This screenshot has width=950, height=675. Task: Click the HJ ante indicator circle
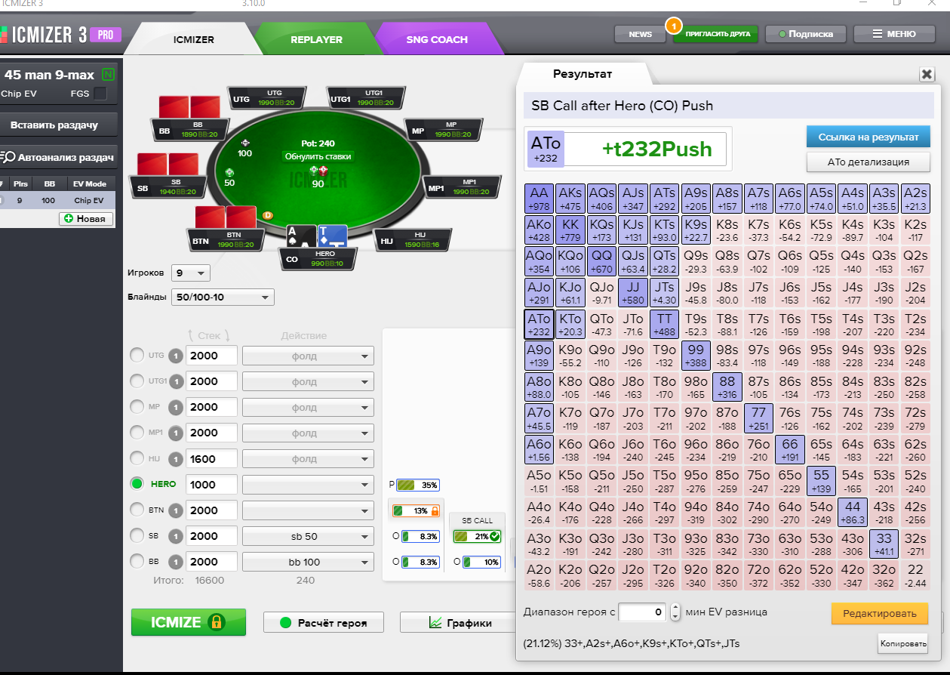[175, 458]
